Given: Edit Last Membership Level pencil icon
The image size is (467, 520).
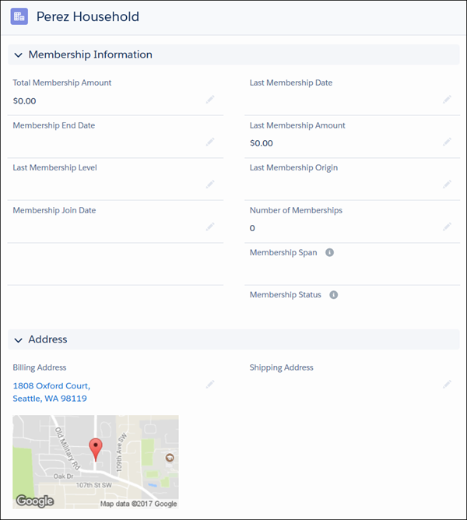Looking at the screenshot, I should click(x=210, y=184).
